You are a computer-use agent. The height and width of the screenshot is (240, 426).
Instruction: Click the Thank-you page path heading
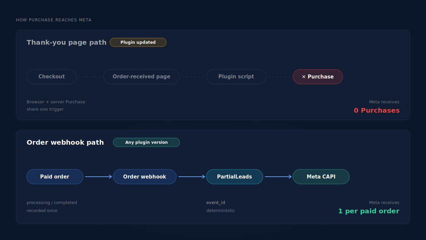(67, 42)
